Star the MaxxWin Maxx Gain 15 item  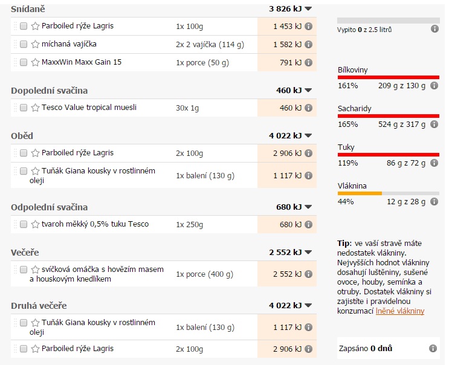(x=35, y=62)
